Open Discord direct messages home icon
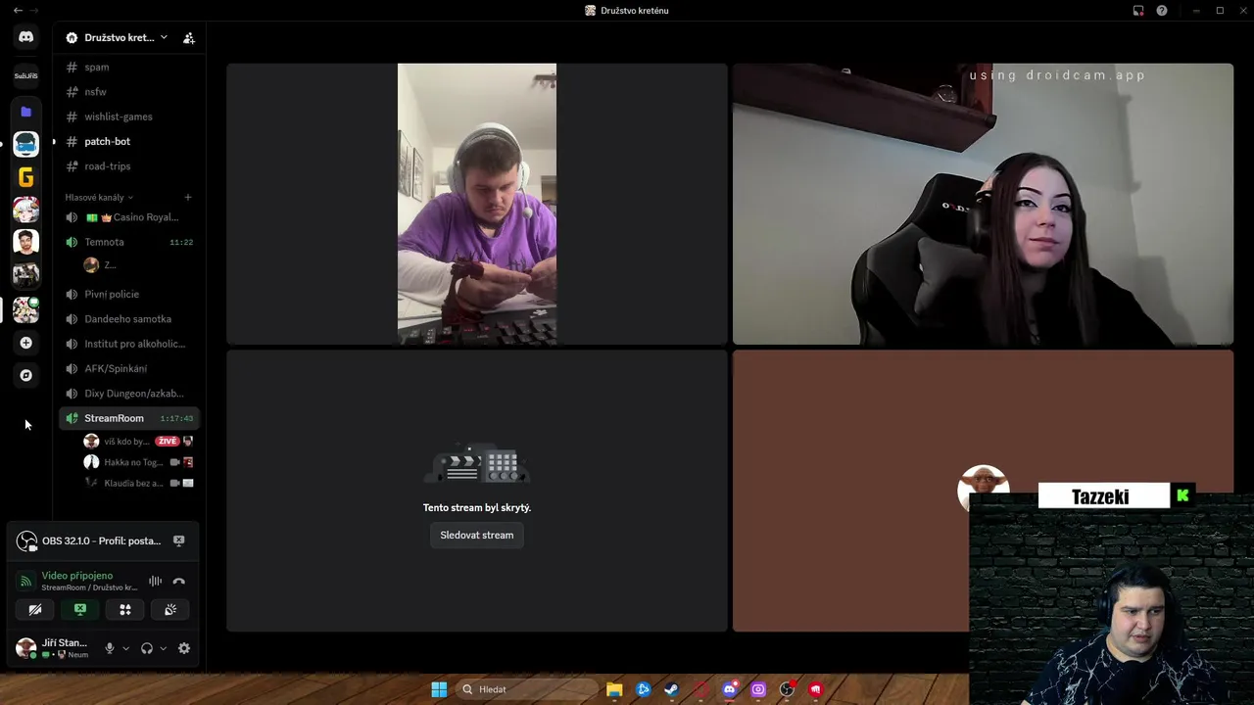Viewport: 1254px width, 705px height. (x=26, y=37)
